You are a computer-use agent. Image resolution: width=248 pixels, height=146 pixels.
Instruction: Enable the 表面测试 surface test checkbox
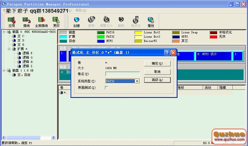pos(106,88)
